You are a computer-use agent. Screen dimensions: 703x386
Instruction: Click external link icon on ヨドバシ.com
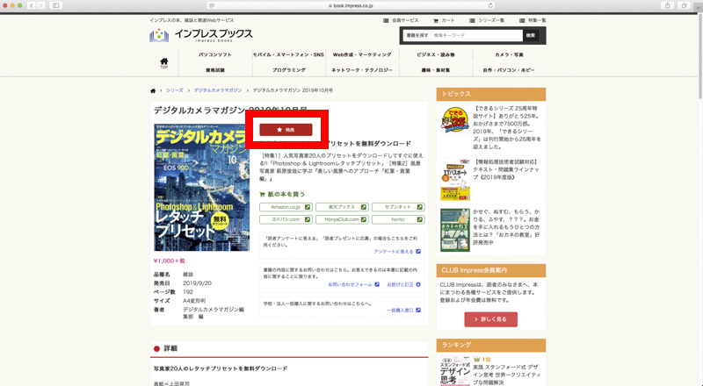[x=308, y=219]
